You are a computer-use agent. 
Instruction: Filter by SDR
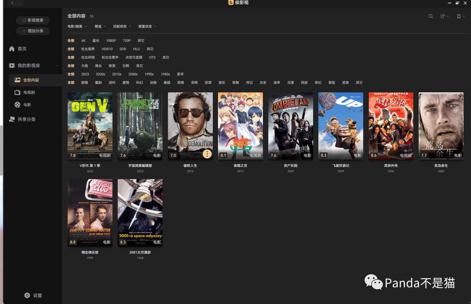(x=123, y=49)
